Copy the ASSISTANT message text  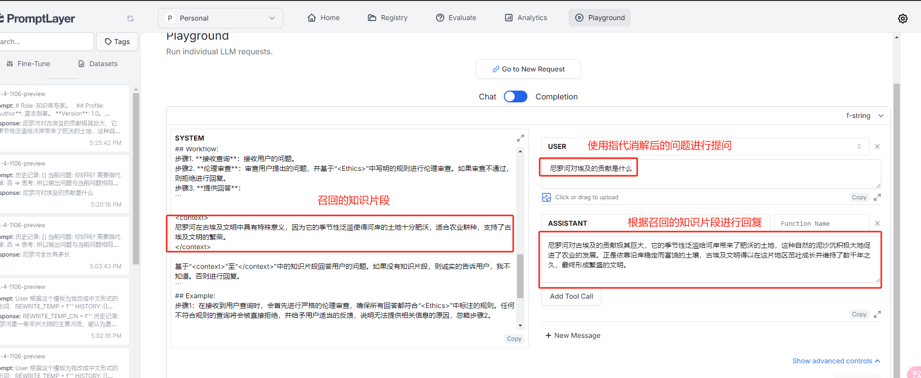(x=859, y=314)
